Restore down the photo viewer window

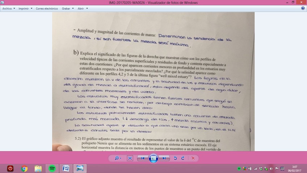293,2
